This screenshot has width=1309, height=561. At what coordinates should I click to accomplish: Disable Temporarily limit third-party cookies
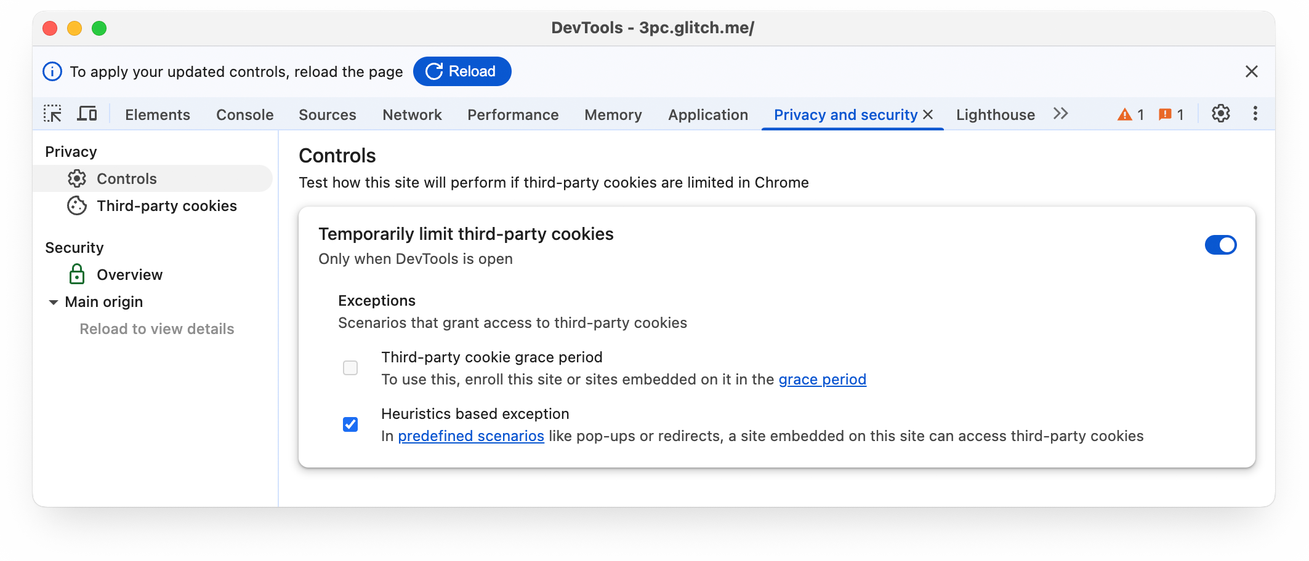click(x=1221, y=245)
